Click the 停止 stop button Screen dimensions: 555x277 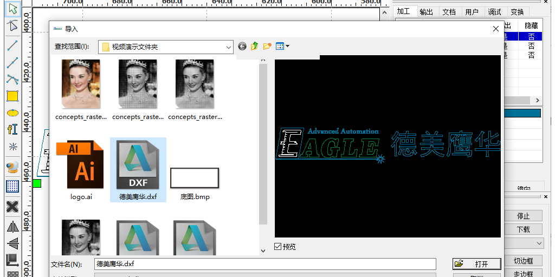point(523,216)
